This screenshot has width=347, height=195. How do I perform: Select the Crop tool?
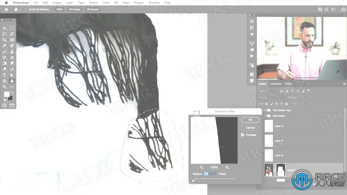[5, 40]
